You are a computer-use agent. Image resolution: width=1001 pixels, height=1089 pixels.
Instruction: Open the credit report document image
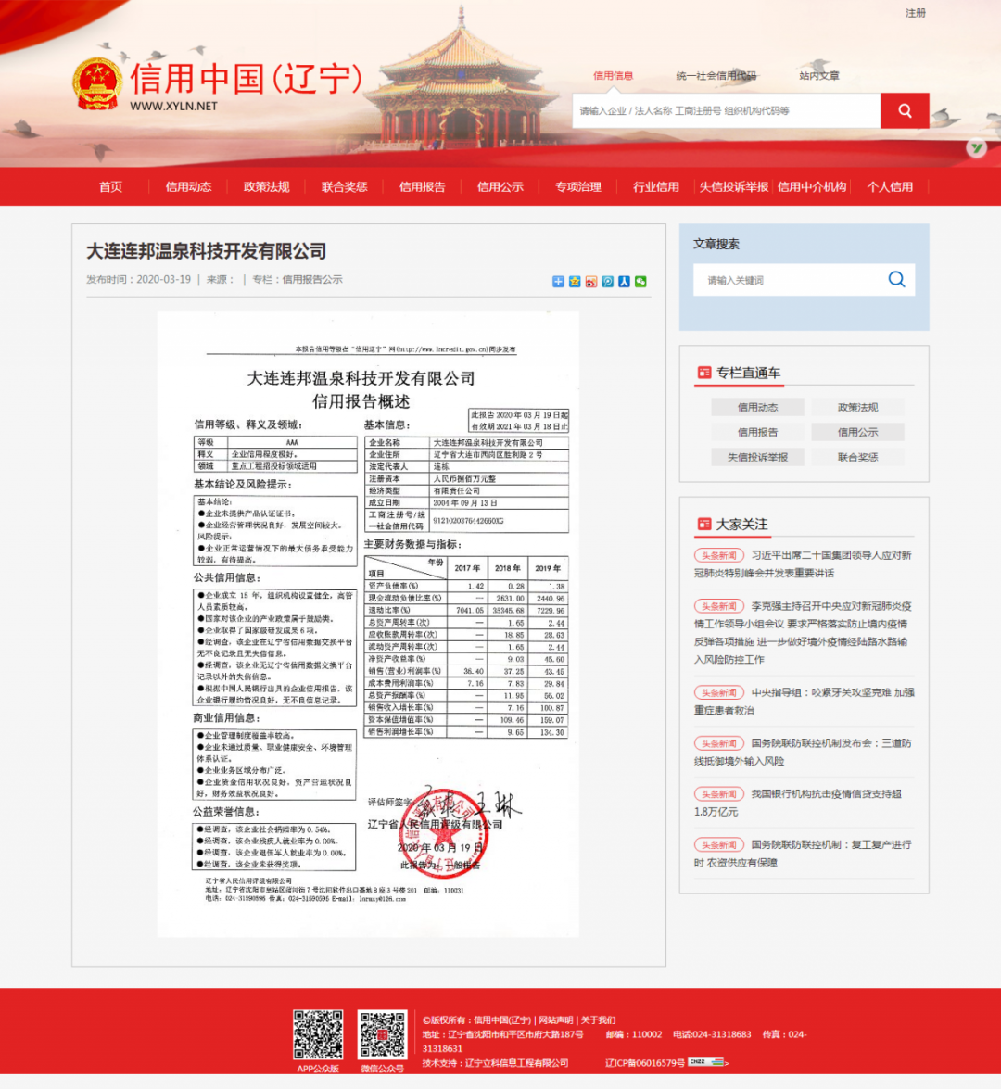(x=368, y=624)
